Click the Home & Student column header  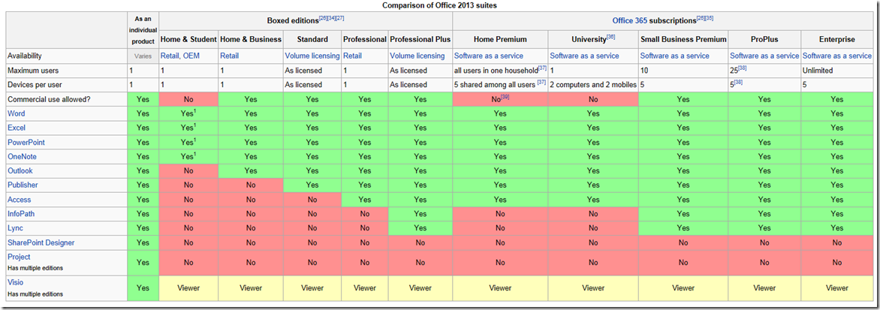[188, 39]
